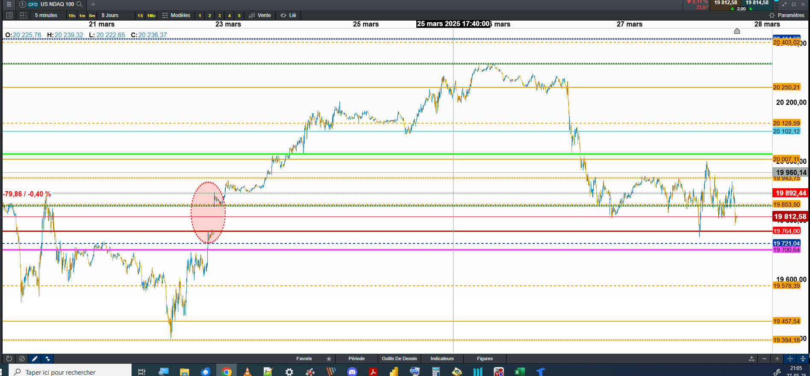Screen dimensions: 810x376
Task: Open the Vente price type selector
Action: pos(260,15)
